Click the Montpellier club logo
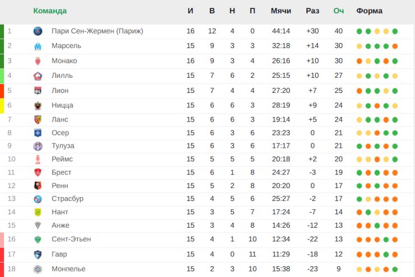The height and width of the screenshot is (277, 415). coord(38,269)
